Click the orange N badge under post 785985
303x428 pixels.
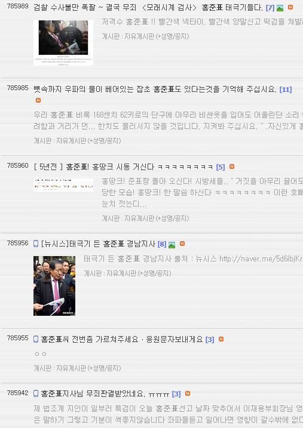pyautogui.click(x=38, y=100)
